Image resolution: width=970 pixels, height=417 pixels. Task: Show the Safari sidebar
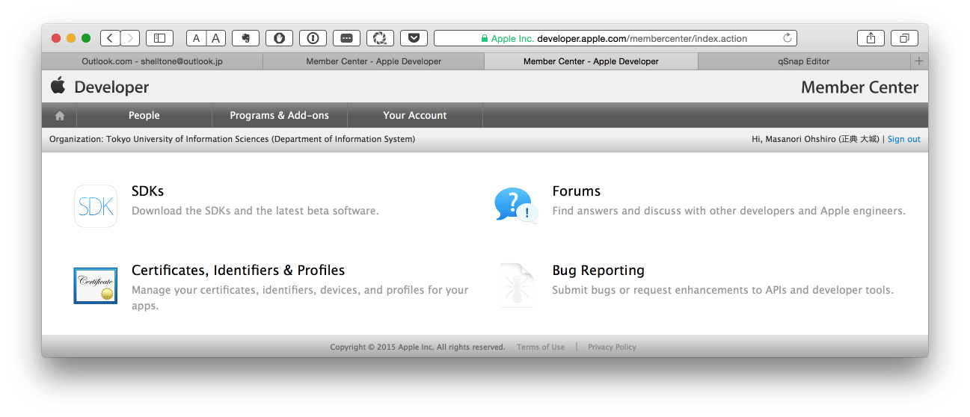coord(159,38)
